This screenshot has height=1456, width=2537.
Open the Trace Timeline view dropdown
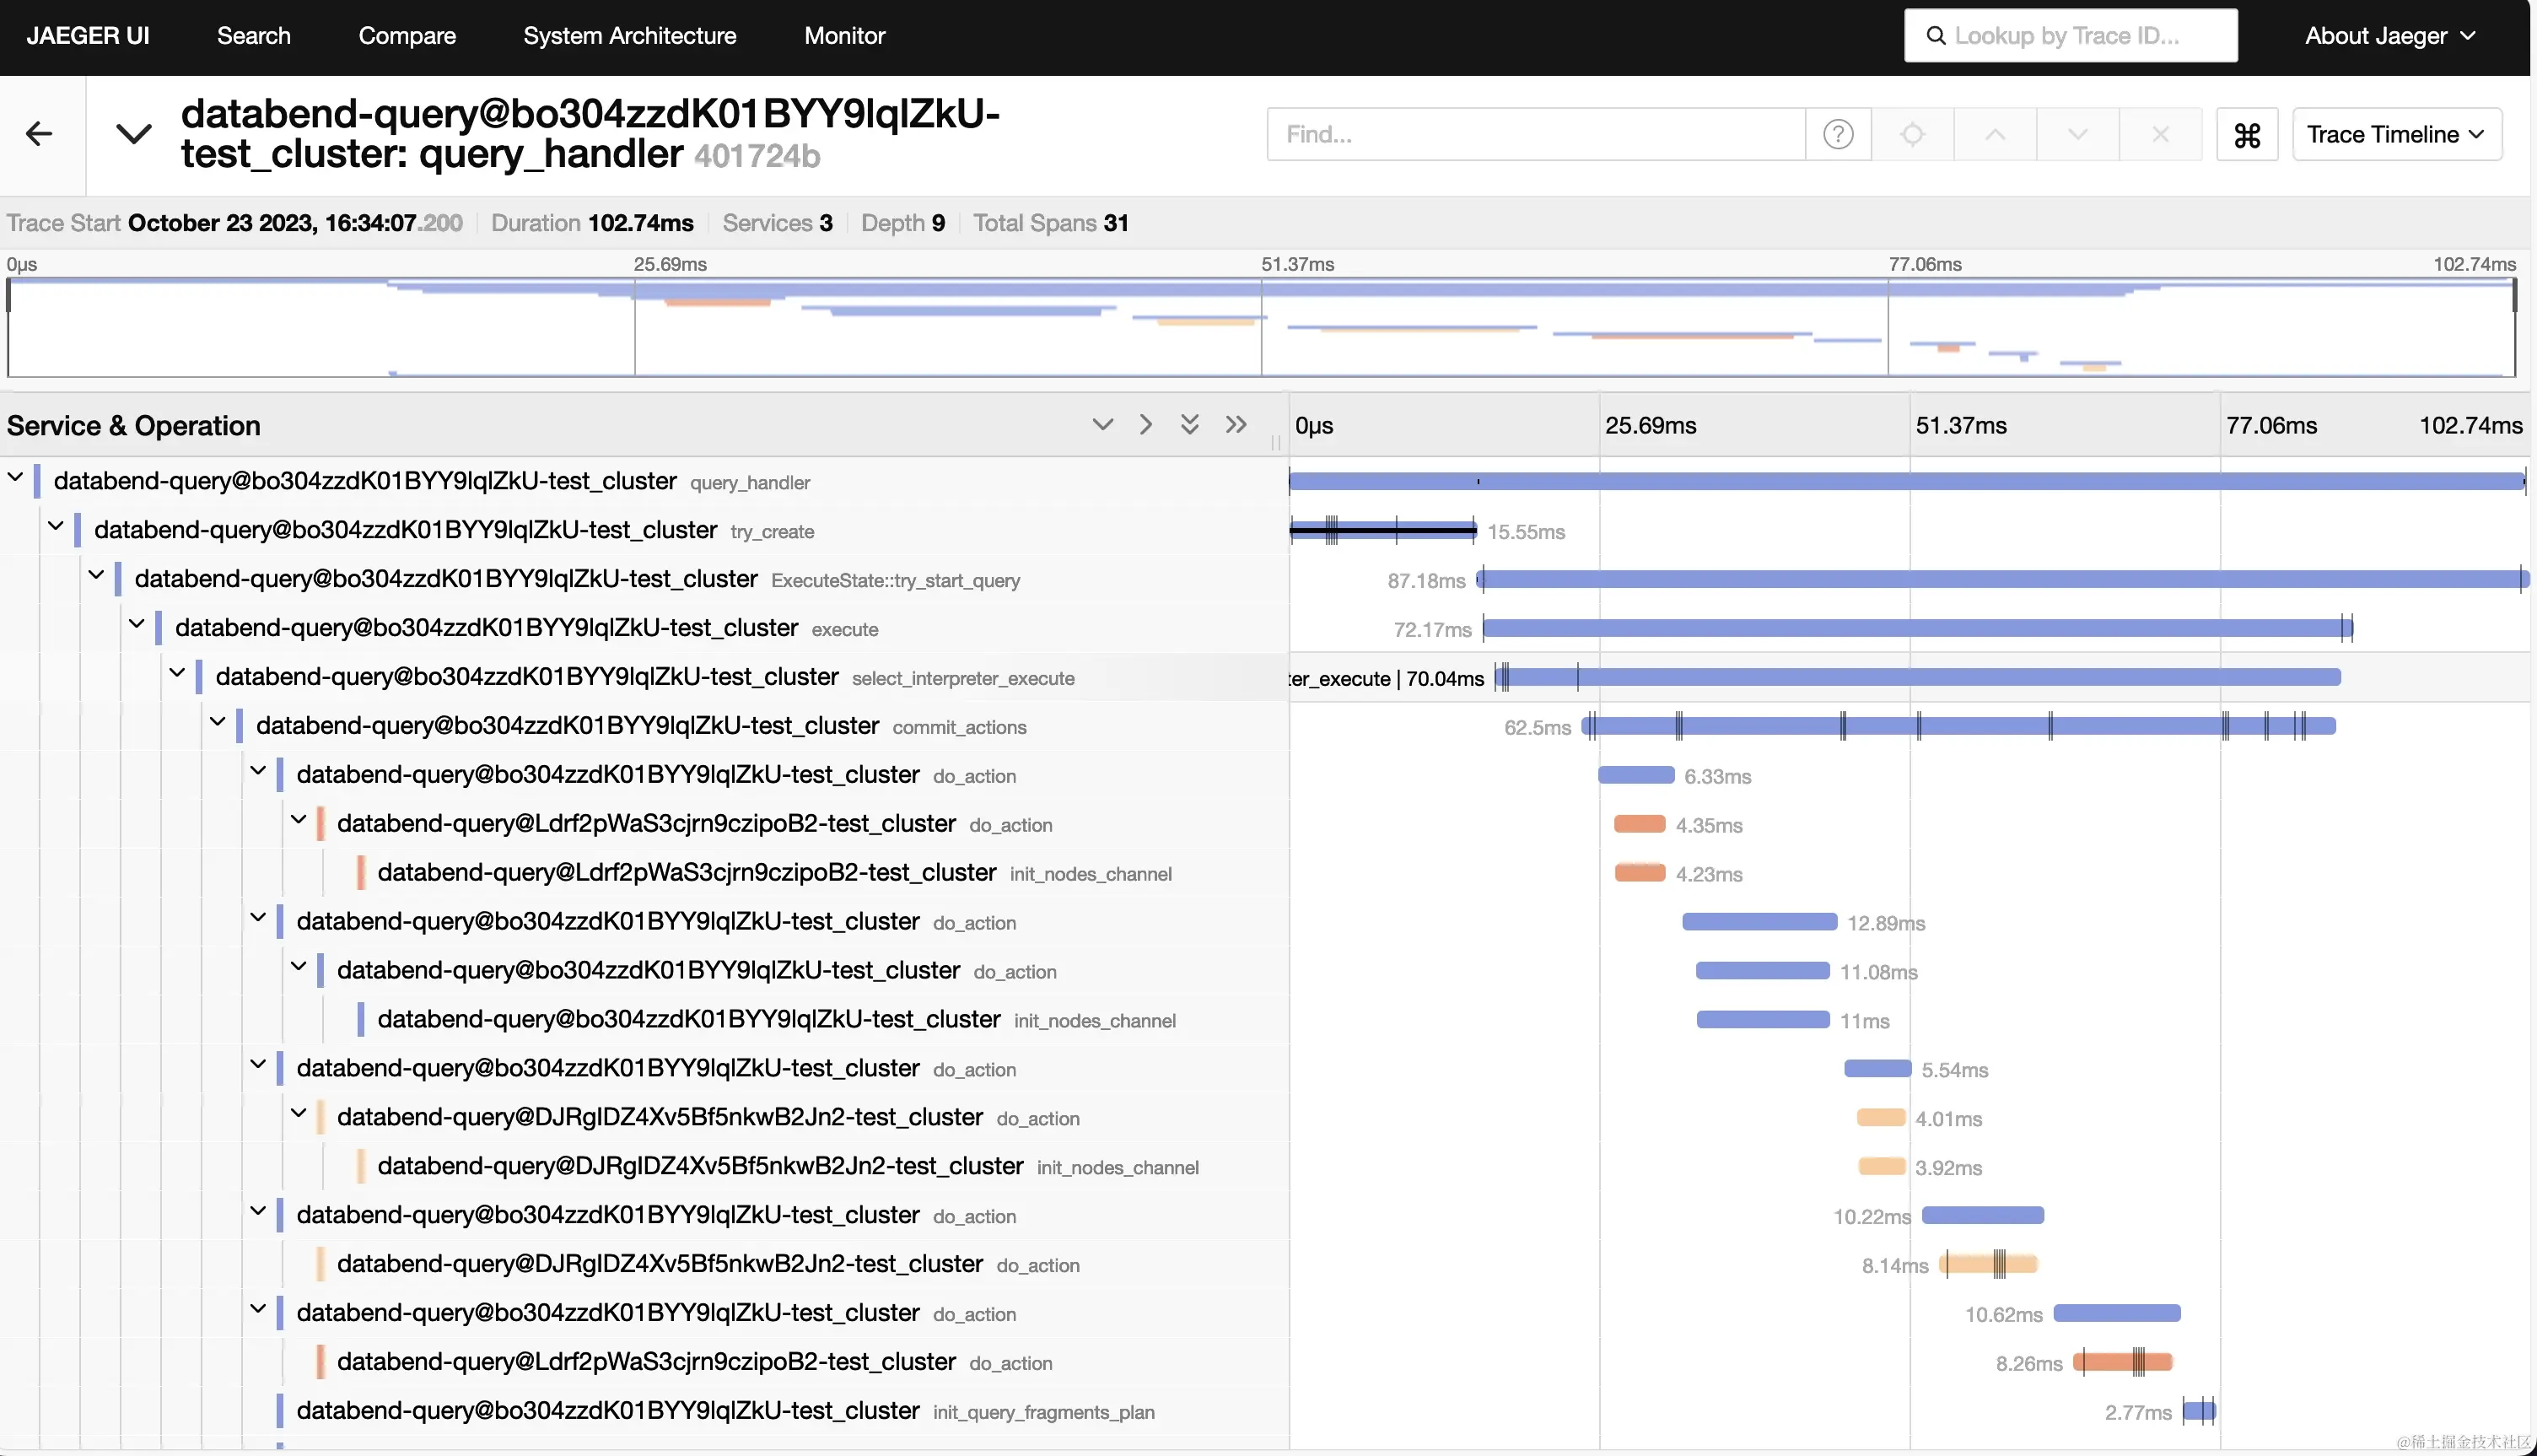(2395, 134)
